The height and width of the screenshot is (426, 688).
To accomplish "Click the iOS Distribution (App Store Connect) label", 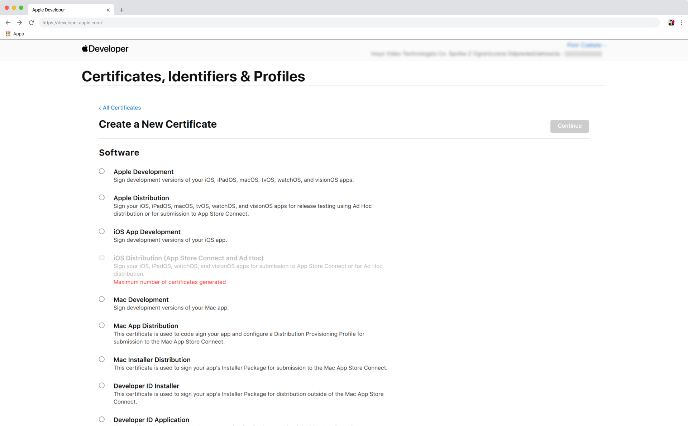I will click(x=188, y=258).
